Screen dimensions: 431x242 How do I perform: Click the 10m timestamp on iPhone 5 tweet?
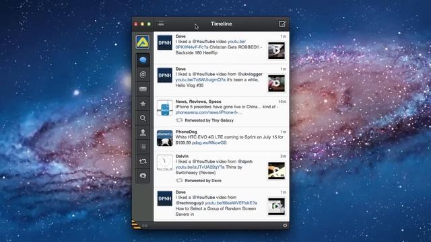(282, 102)
